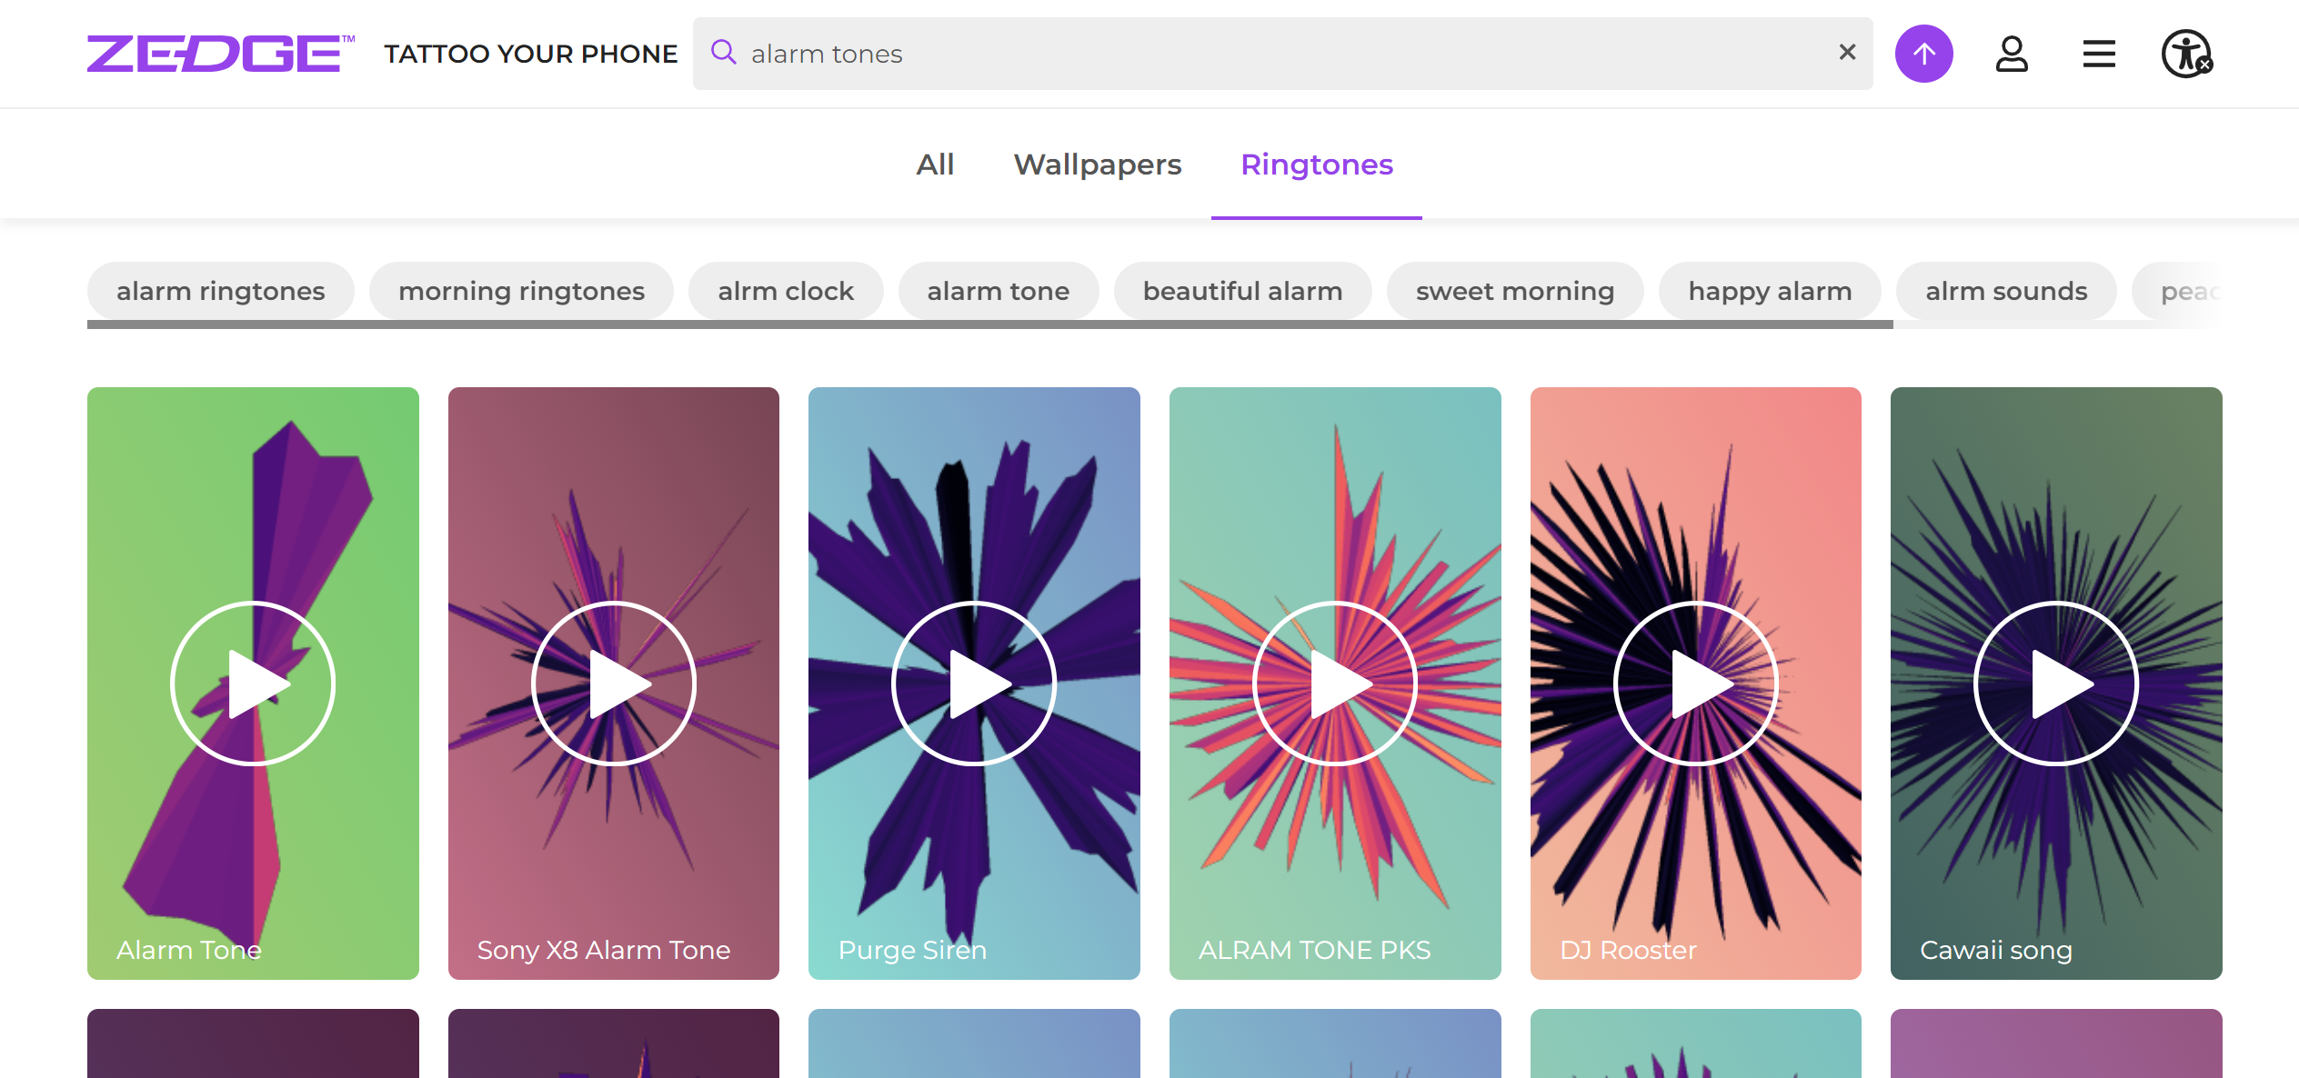The width and height of the screenshot is (2299, 1078).
Task: Click the purple upload arrow button
Action: click(1923, 54)
